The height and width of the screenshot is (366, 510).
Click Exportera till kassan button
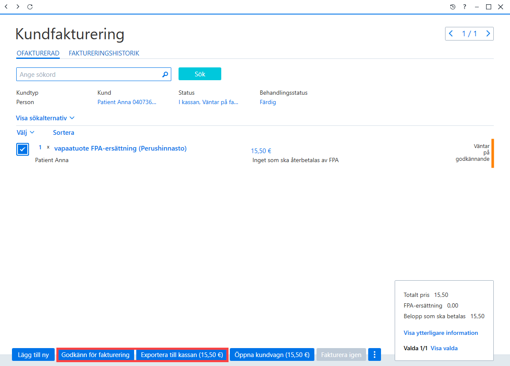182,354
